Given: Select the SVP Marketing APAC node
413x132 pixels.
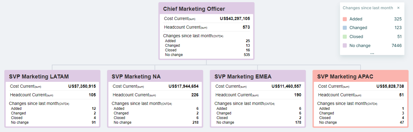Looking at the screenshot, I should click(x=345, y=76).
